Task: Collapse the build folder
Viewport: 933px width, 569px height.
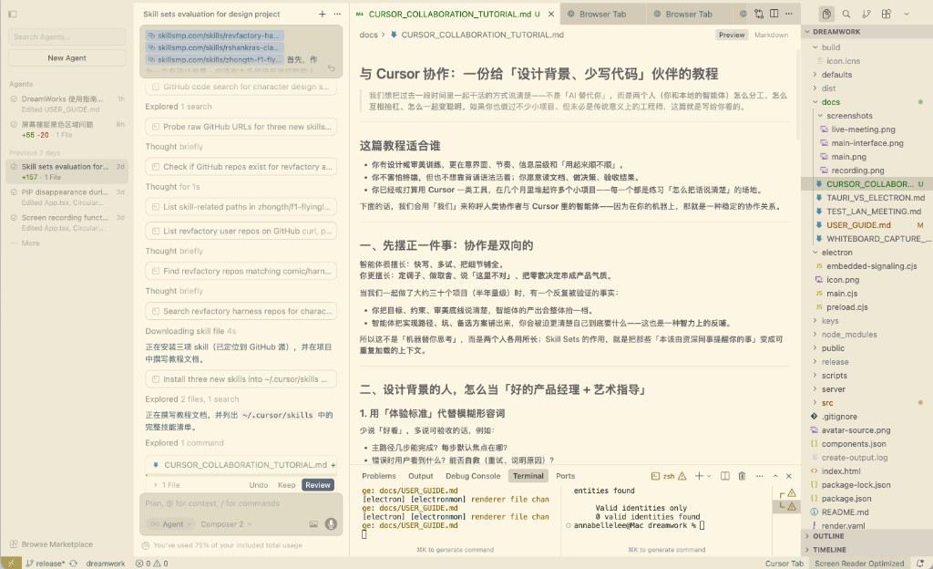Action: click(815, 47)
